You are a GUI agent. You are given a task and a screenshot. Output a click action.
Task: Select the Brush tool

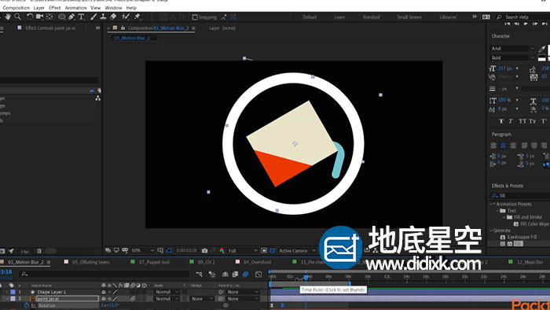pyautogui.click(x=93, y=17)
